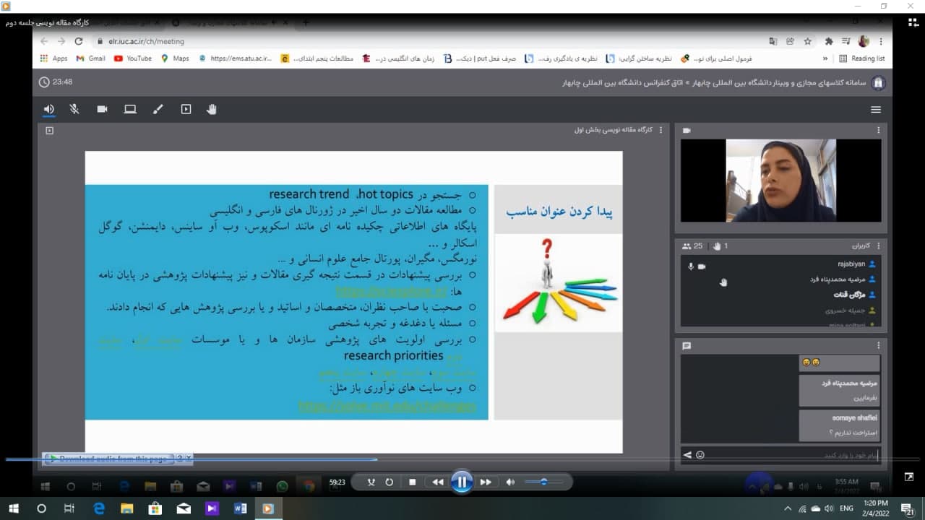Image resolution: width=925 pixels, height=520 pixels.
Task: Click the webcam camera icon in toolbar
Action: point(102,109)
